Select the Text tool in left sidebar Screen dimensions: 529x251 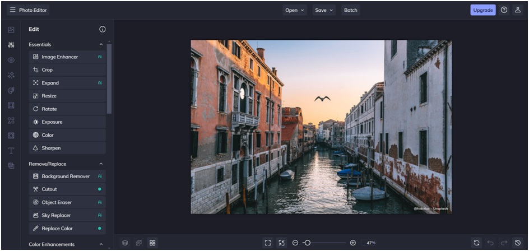(x=11, y=151)
